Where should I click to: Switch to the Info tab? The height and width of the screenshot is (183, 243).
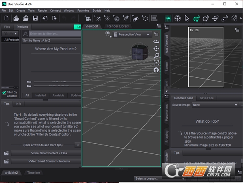coord(19,104)
